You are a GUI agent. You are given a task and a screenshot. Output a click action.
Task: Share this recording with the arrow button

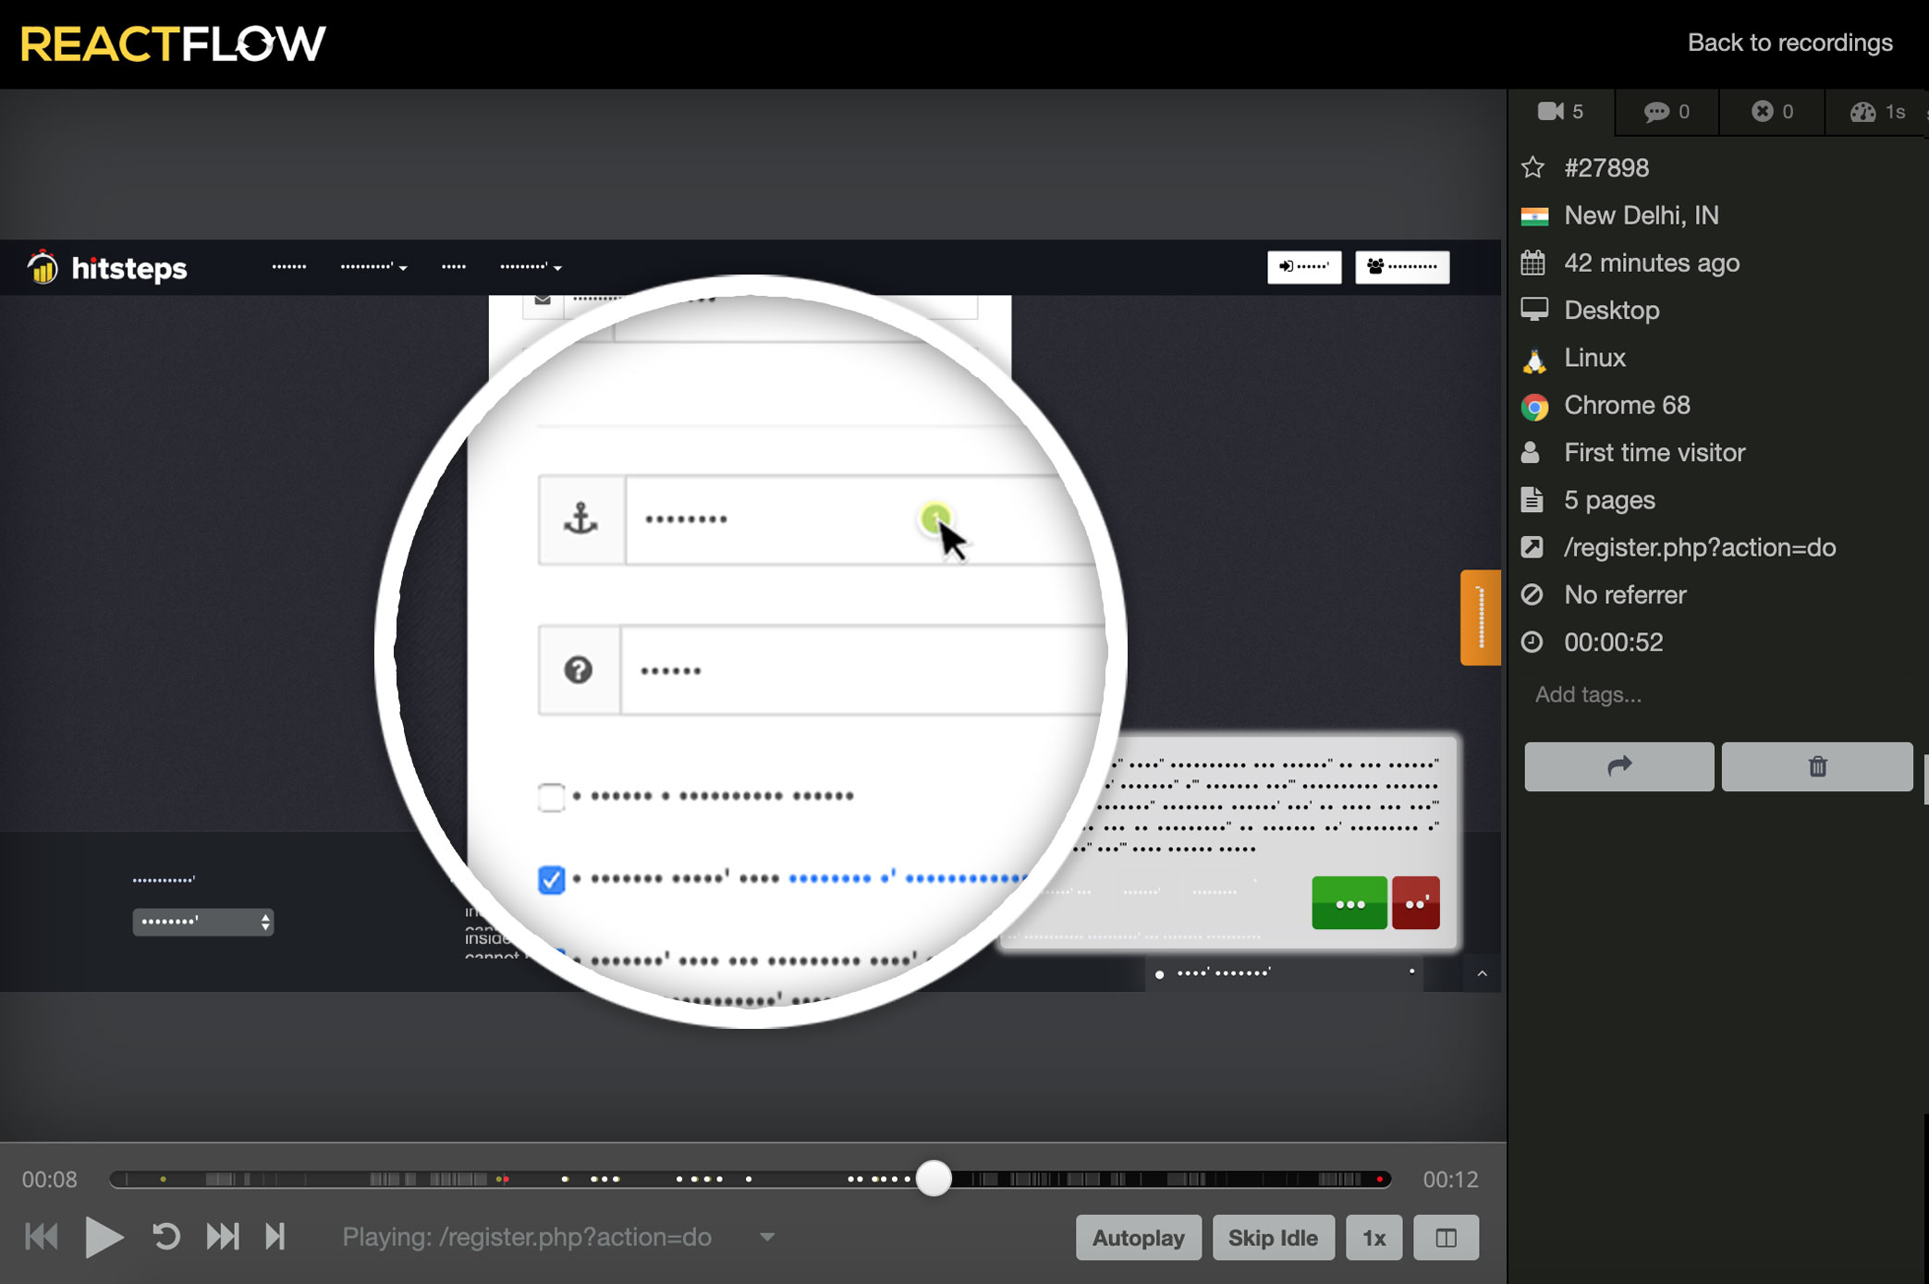point(1618,766)
